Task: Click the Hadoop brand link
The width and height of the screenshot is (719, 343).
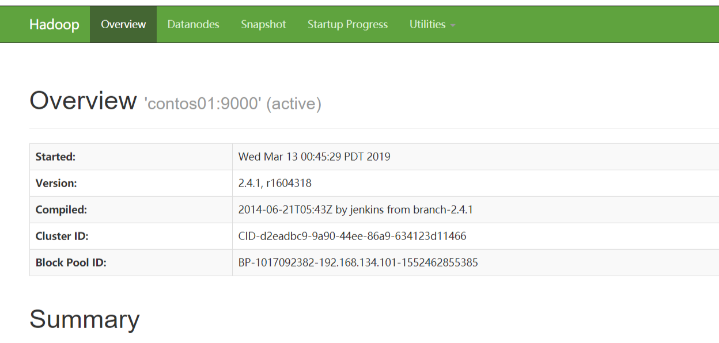Action: [x=54, y=25]
